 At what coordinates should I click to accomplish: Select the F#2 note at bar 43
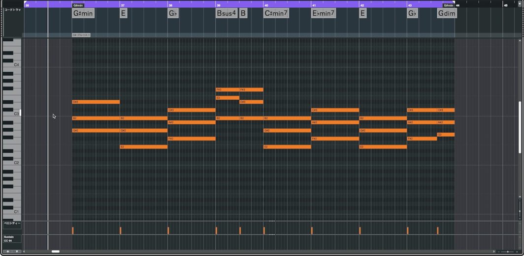(422, 139)
